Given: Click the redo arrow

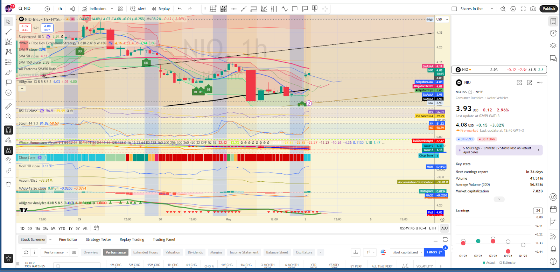Looking at the screenshot, I should pyautogui.click(x=190, y=9).
